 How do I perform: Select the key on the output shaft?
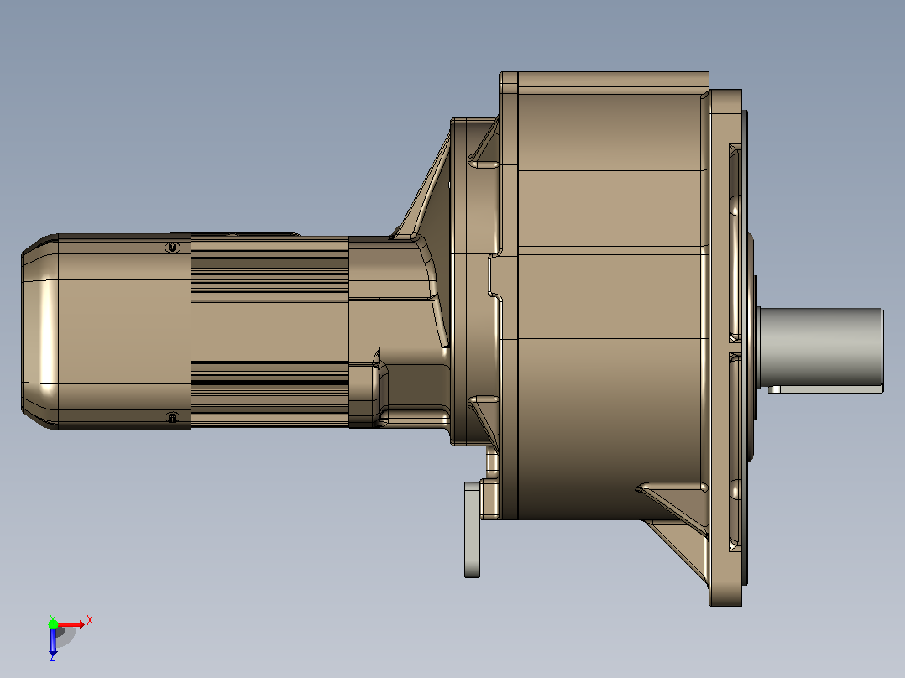pyautogui.click(x=825, y=390)
